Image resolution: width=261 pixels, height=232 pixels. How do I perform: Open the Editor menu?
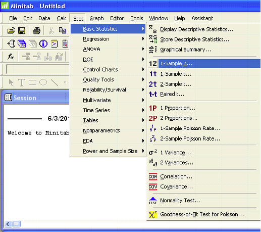(117, 18)
